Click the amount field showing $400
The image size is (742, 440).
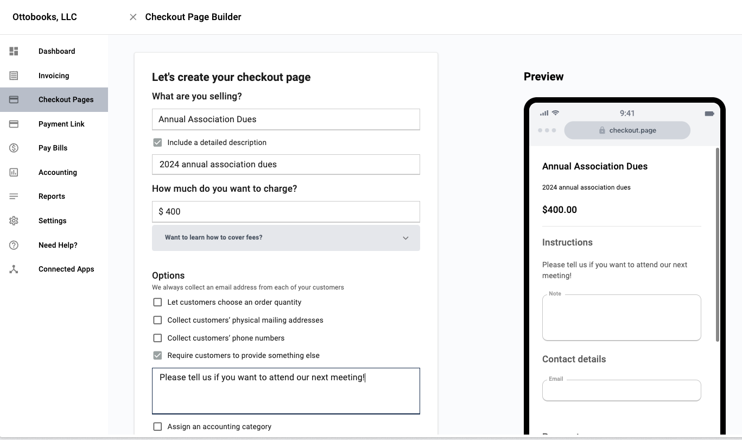coord(286,211)
